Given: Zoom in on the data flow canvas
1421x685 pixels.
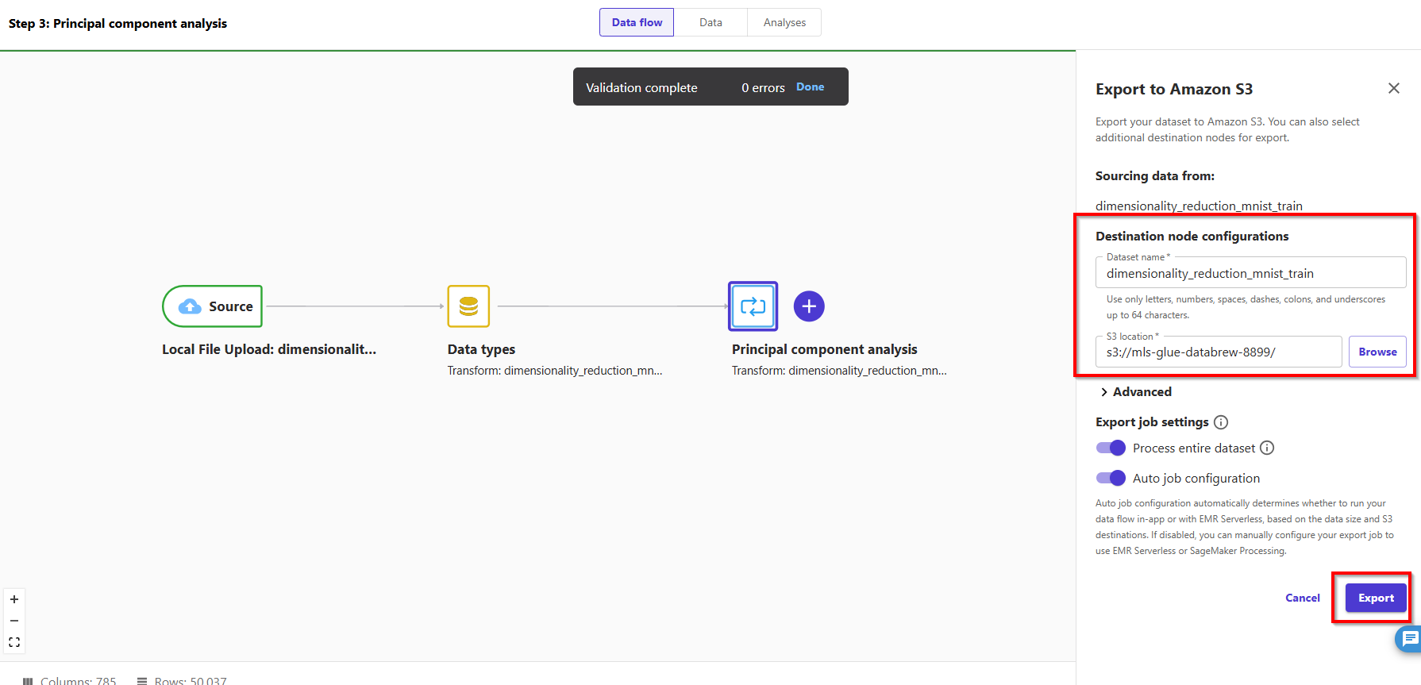Looking at the screenshot, I should [14, 599].
